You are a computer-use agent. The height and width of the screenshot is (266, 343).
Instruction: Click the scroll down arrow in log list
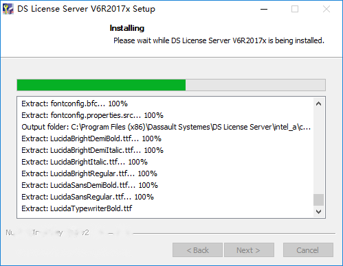(318, 212)
